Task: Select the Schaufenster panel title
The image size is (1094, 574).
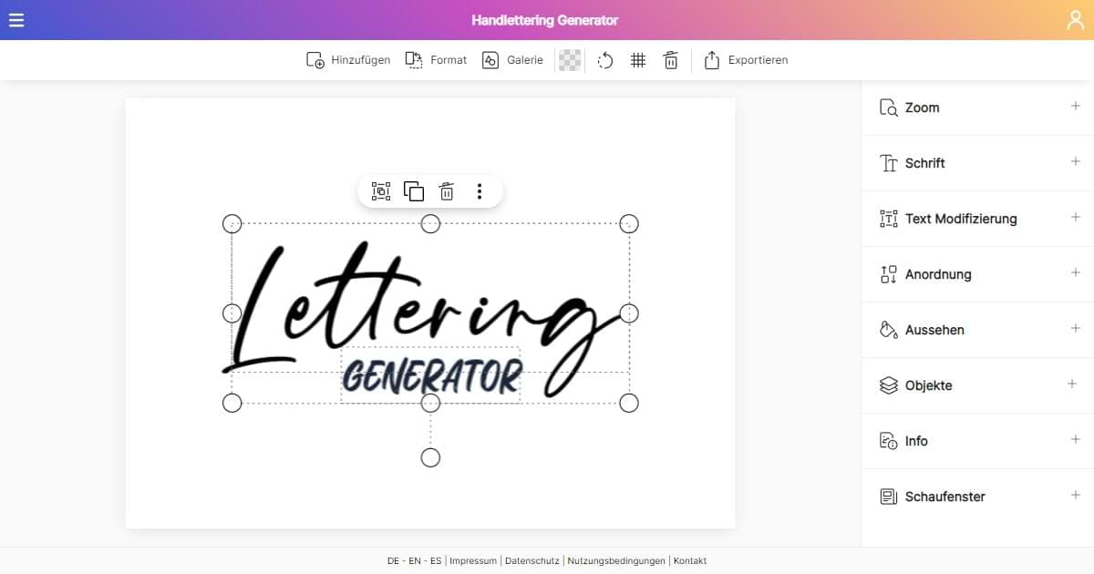Action: pos(944,497)
